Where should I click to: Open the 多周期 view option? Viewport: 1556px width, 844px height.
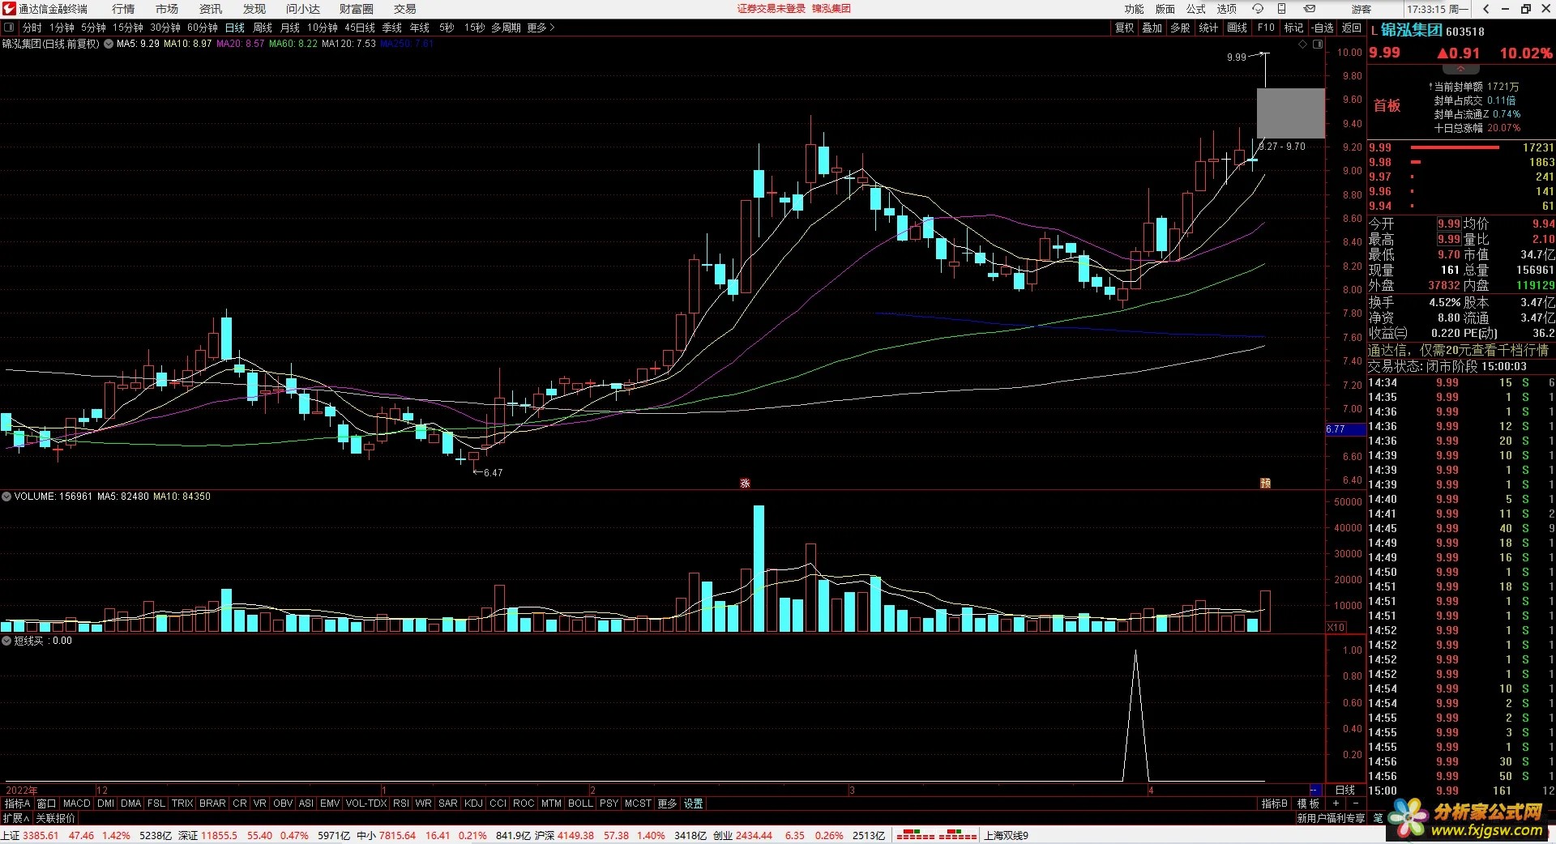[506, 28]
